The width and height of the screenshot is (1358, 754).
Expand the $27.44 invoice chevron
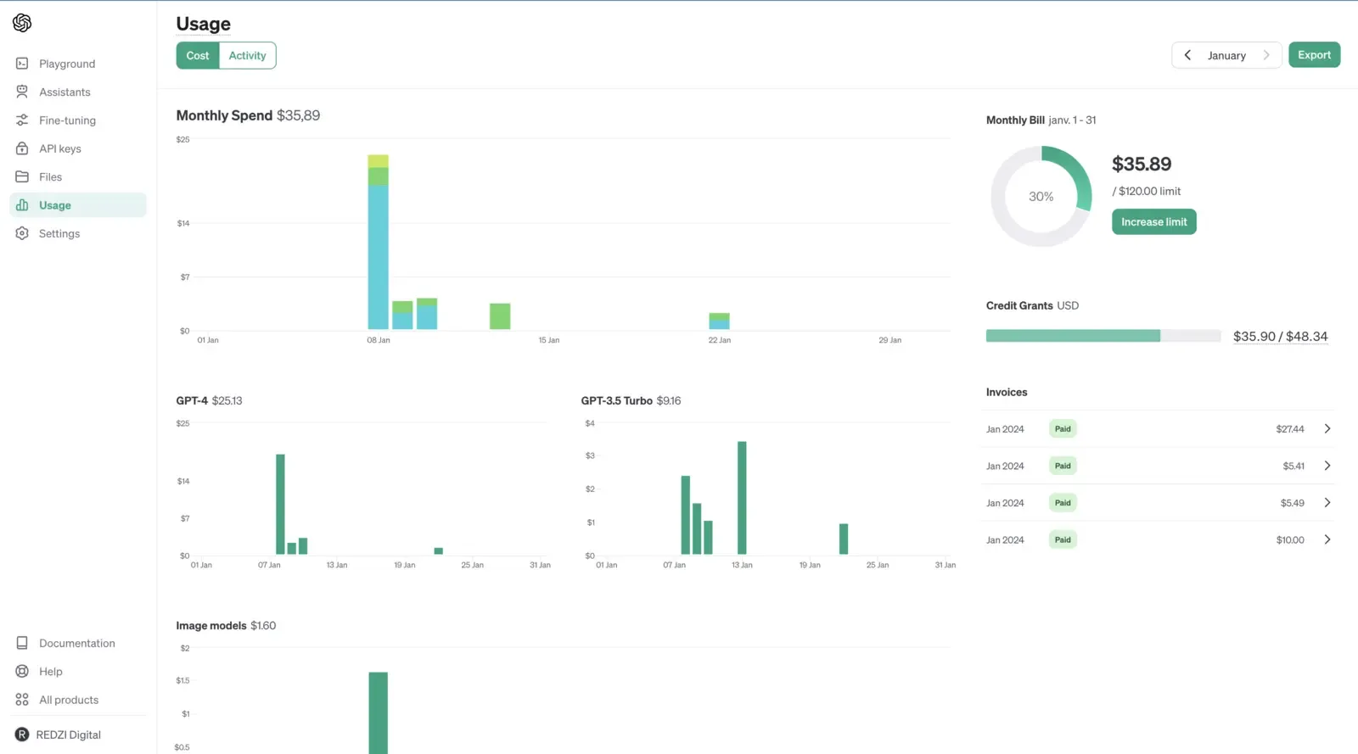pos(1327,429)
